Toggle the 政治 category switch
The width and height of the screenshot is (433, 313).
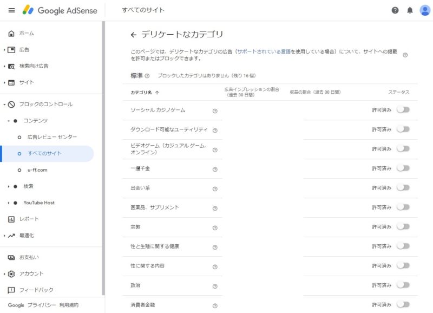tap(403, 285)
